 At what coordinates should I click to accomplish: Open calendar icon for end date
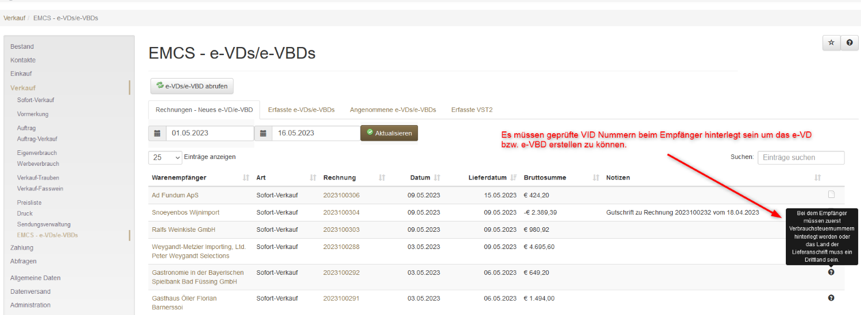[263, 133]
